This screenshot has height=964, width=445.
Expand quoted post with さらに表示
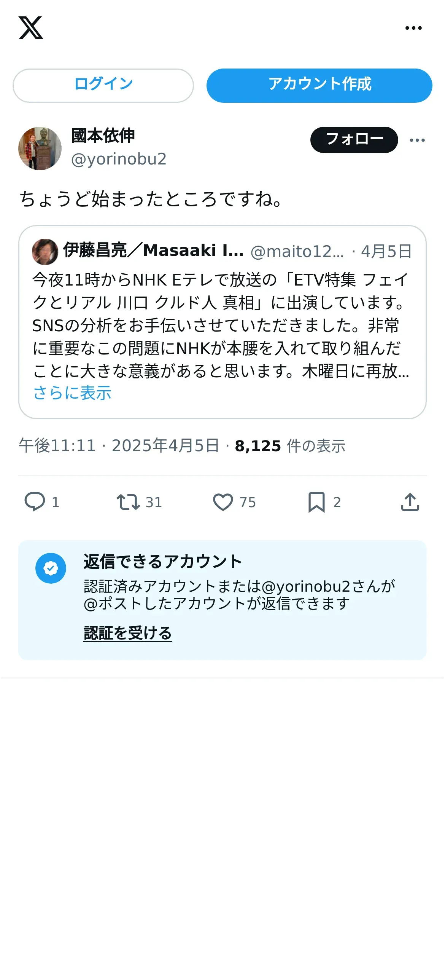(72, 393)
